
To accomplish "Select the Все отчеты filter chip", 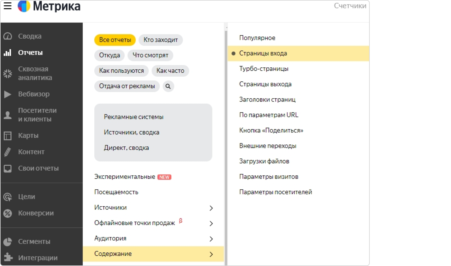I will (115, 40).
